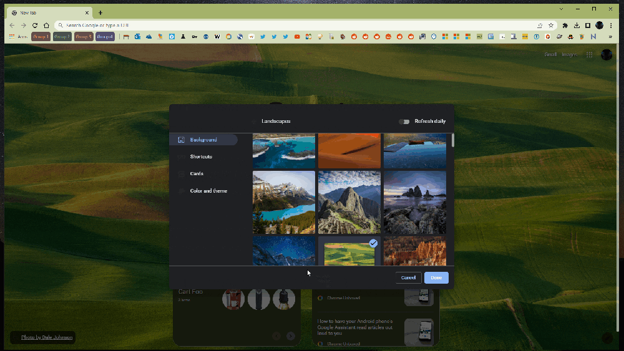This screenshot has height=351, width=624.
Task: Switch to Color and theme section
Action: click(208, 191)
